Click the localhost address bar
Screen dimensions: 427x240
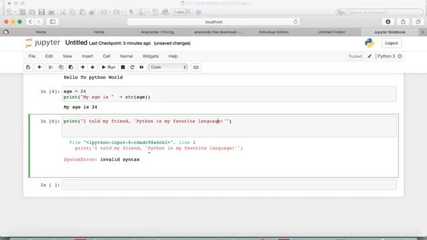[213, 22]
